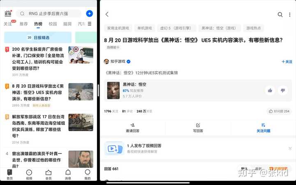Open the 我的 profile nav icon

pyautogui.click(x=88, y=172)
